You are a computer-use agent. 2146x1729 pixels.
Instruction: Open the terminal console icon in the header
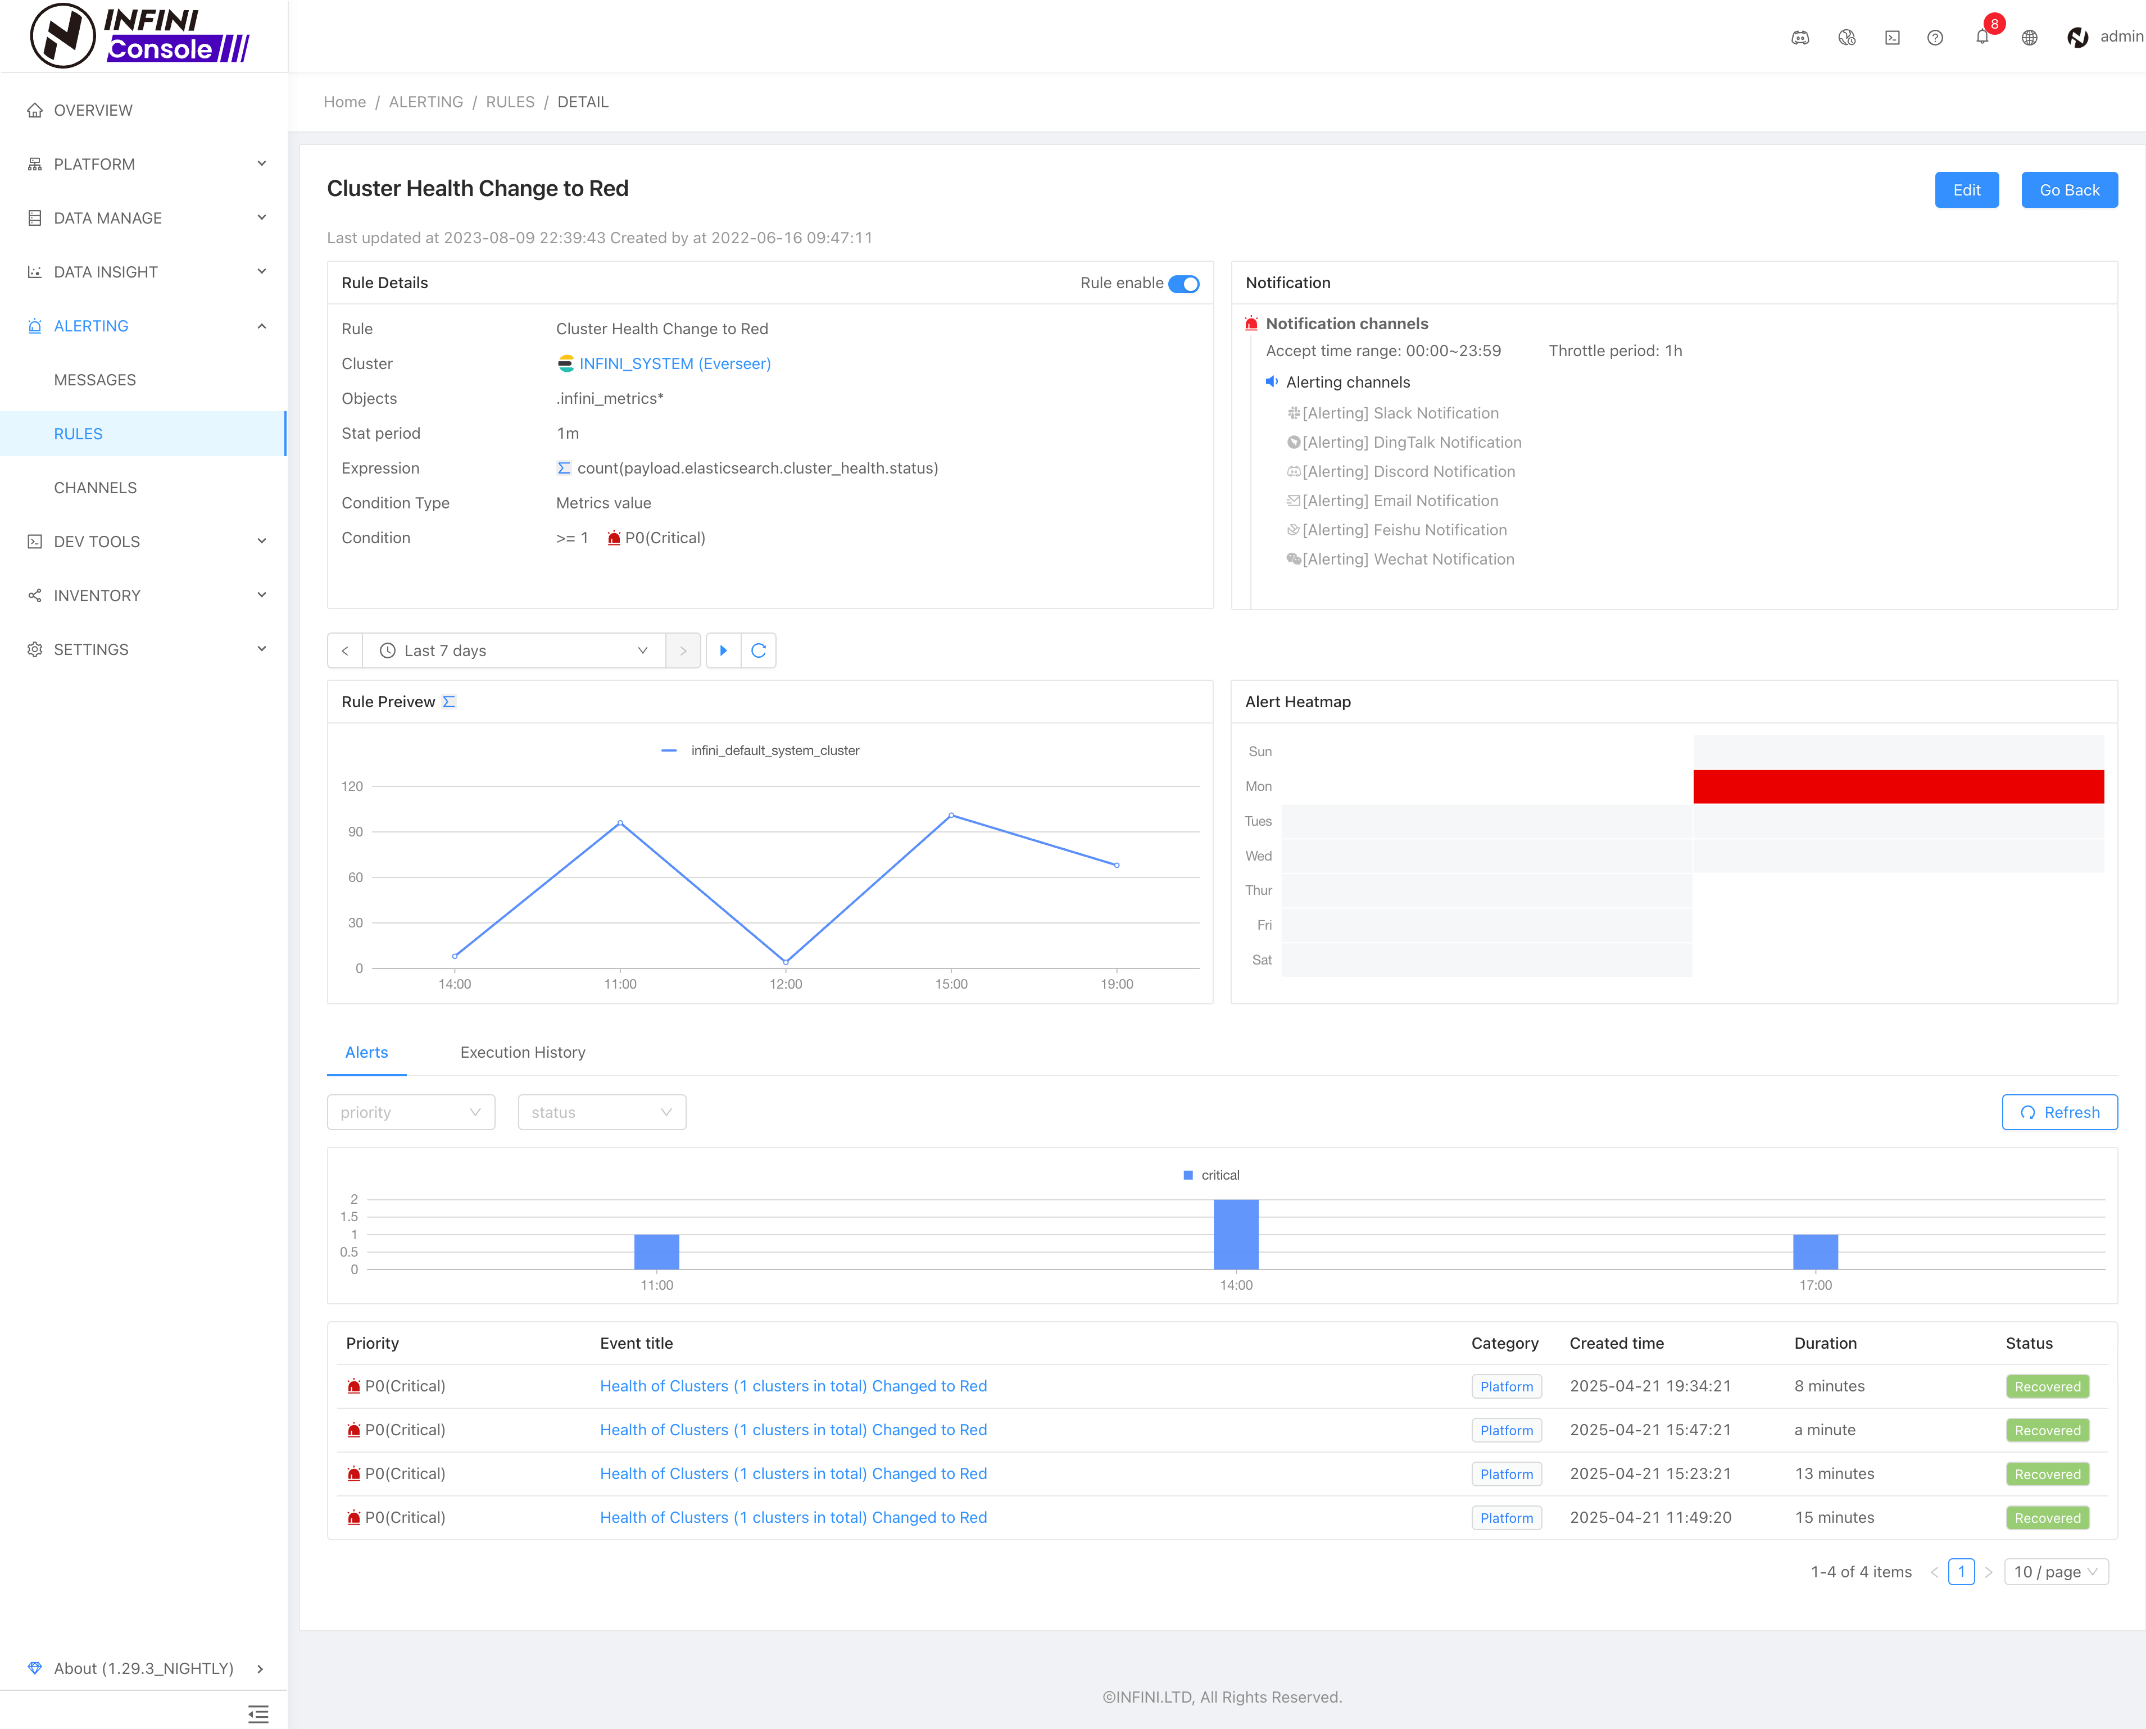1892,37
